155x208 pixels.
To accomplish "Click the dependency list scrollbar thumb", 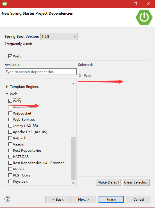I will [x=74, y=158].
